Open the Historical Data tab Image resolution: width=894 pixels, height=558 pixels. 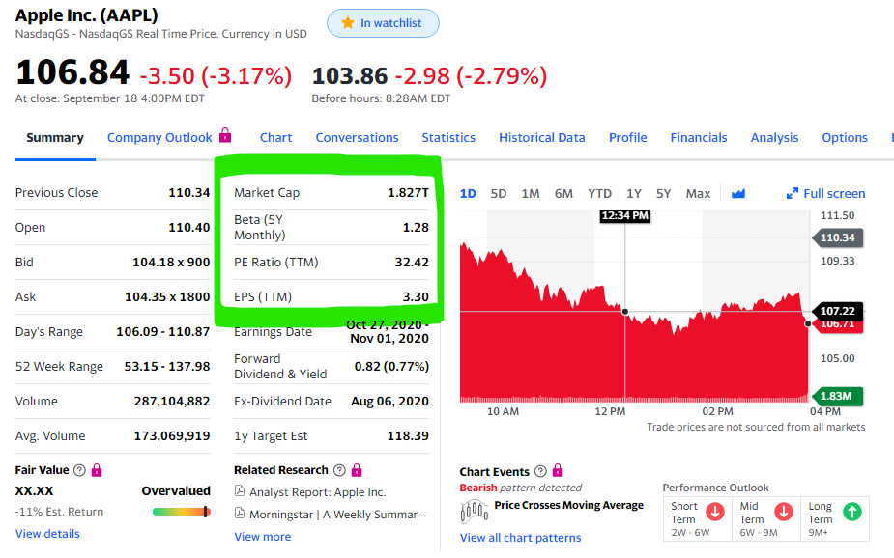click(542, 138)
